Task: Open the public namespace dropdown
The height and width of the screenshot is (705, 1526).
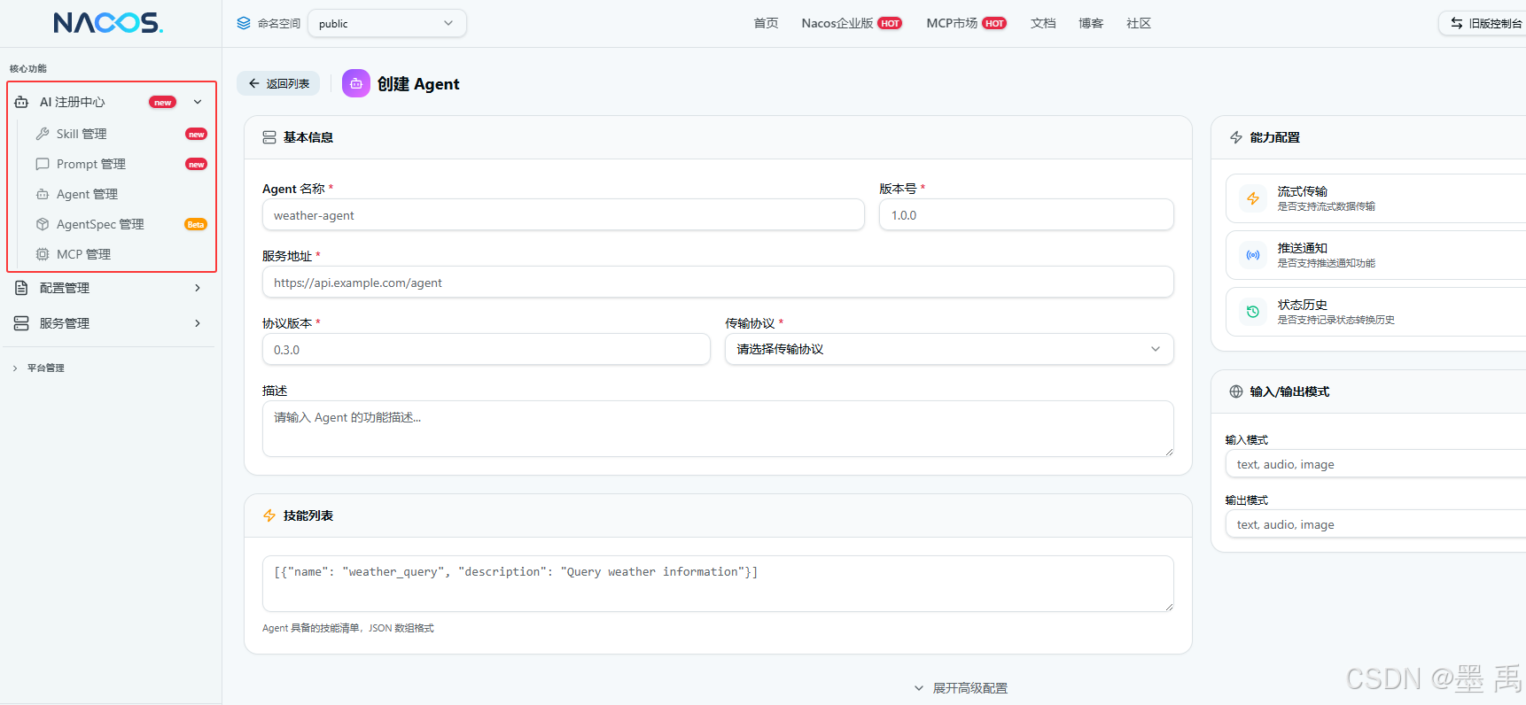Action: (387, 23)
